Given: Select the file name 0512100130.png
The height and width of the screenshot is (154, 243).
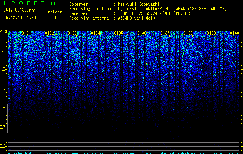Looking at the screenshot, I should click(x=20, y=10).
